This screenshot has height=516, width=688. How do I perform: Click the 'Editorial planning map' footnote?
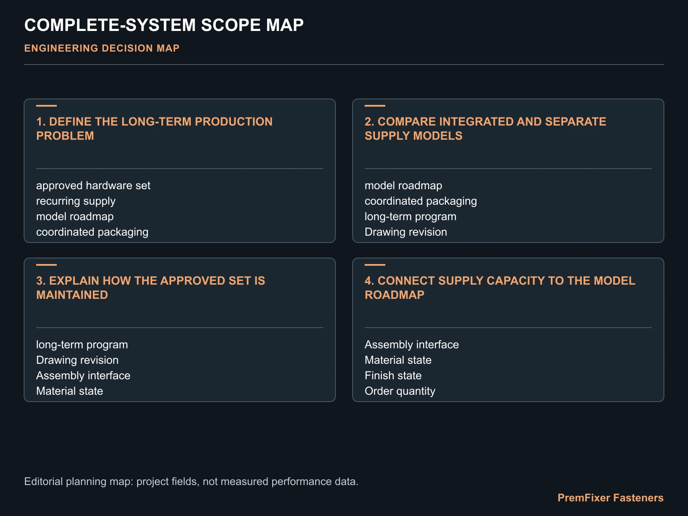pyautogui.click(x=191, y=481)
